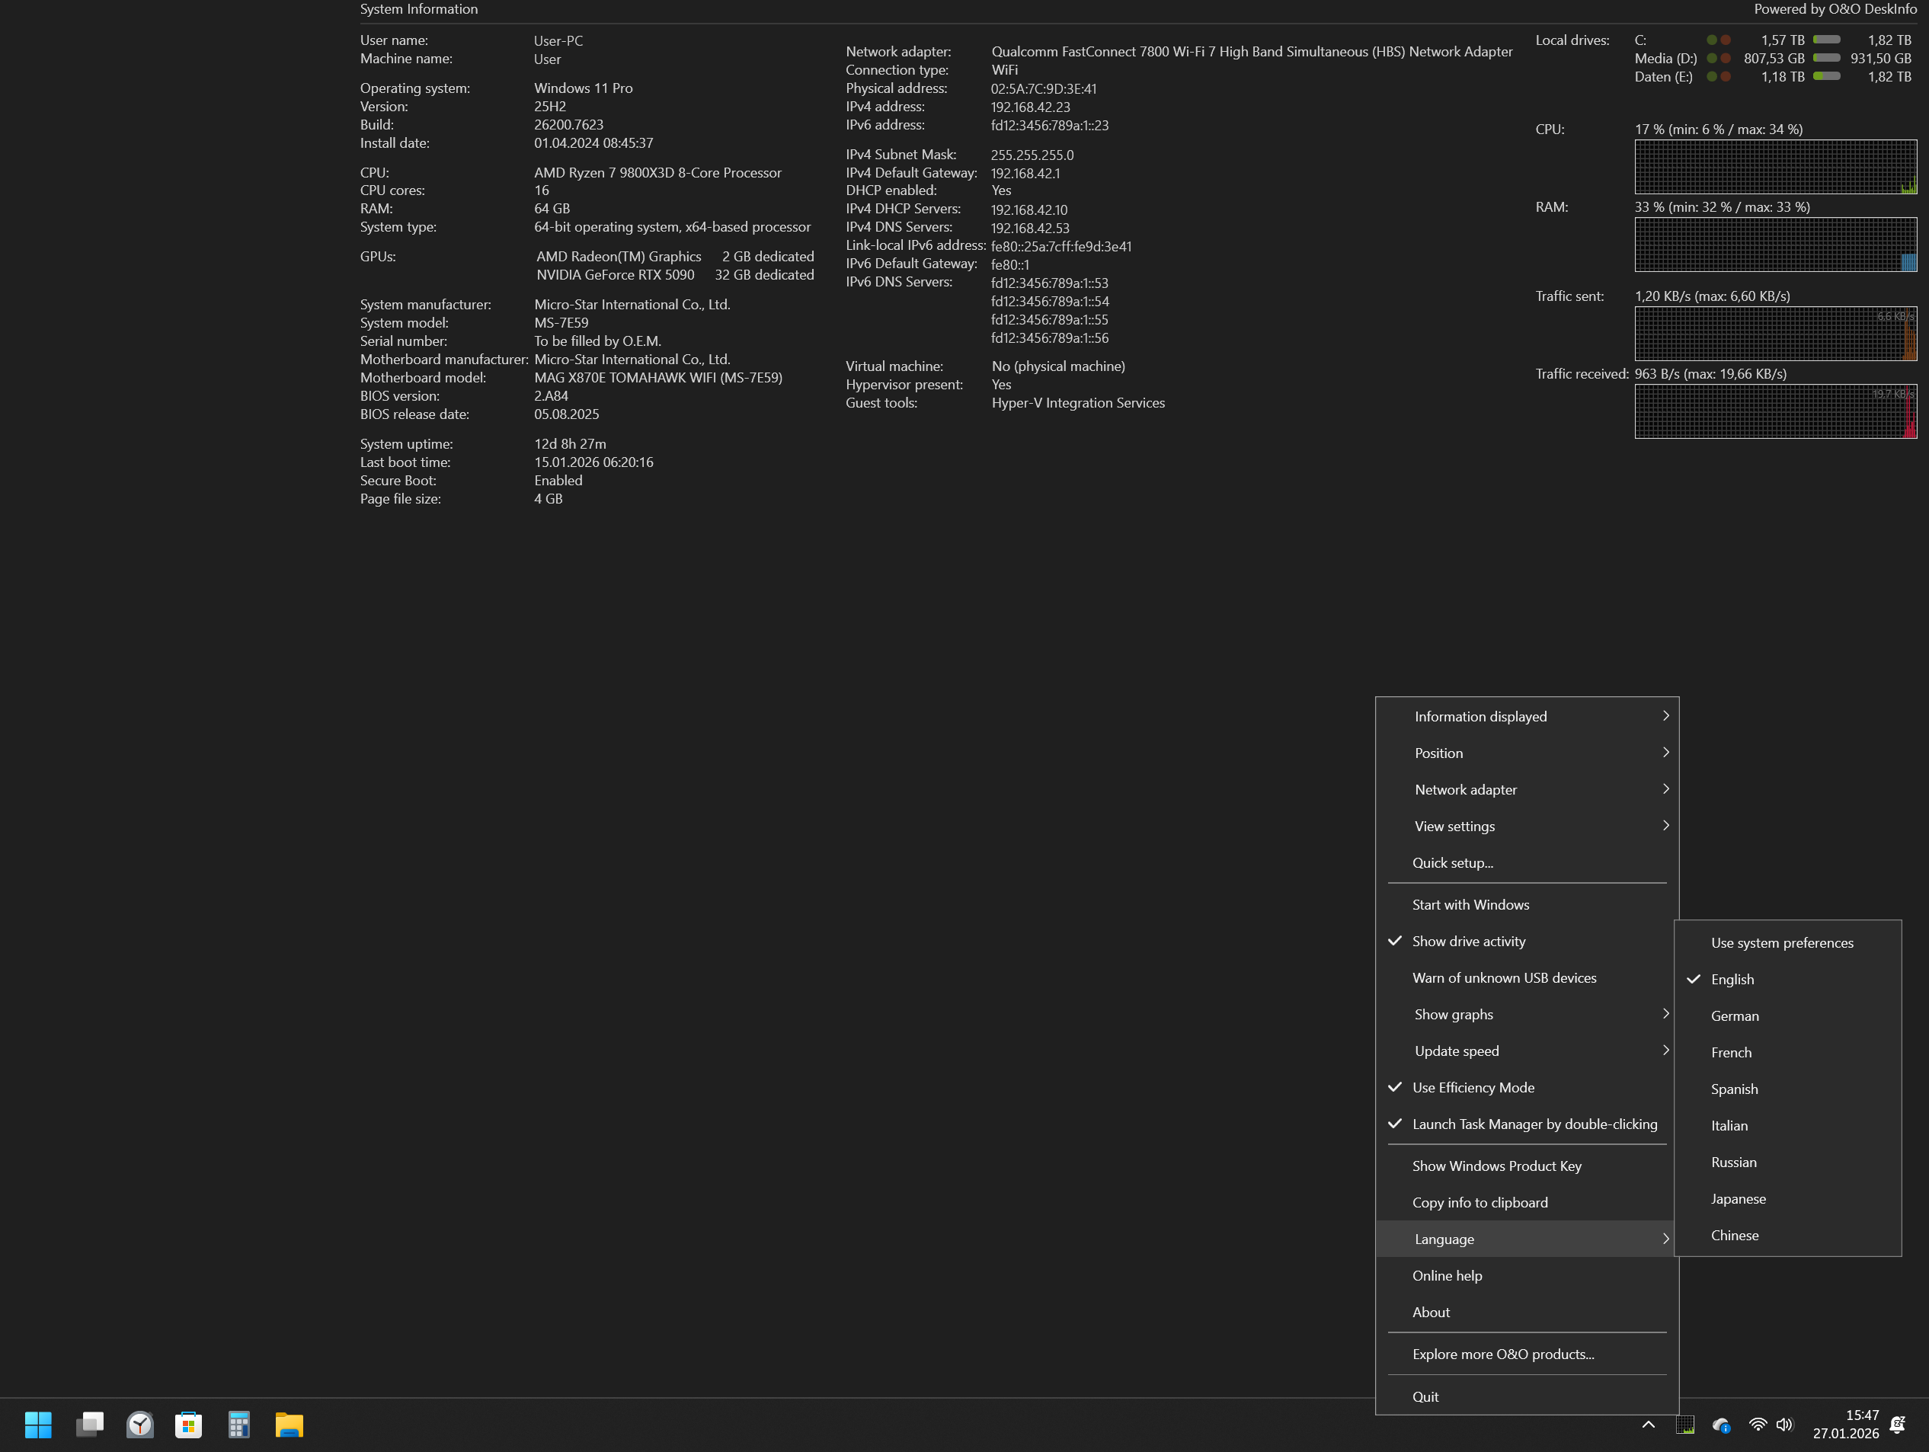Launch Microsoft Store from the taskbar

click(188, 1425)
